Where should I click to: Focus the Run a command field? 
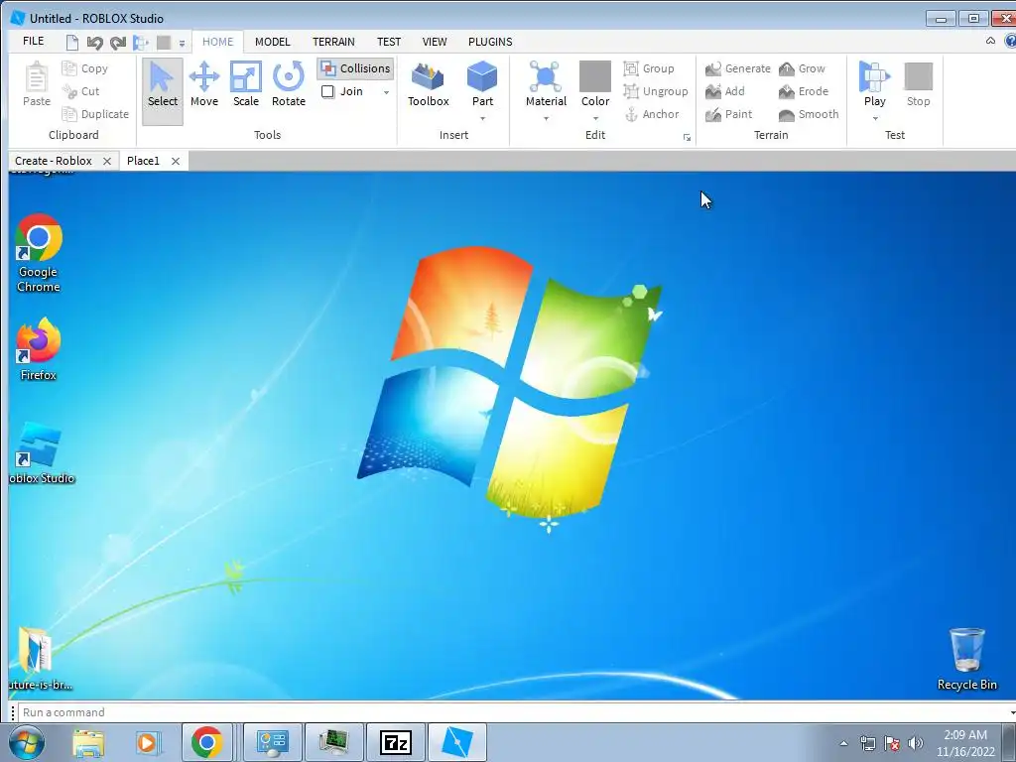515,712
